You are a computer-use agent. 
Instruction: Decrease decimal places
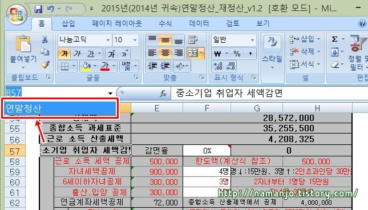(x=230, y=66)
